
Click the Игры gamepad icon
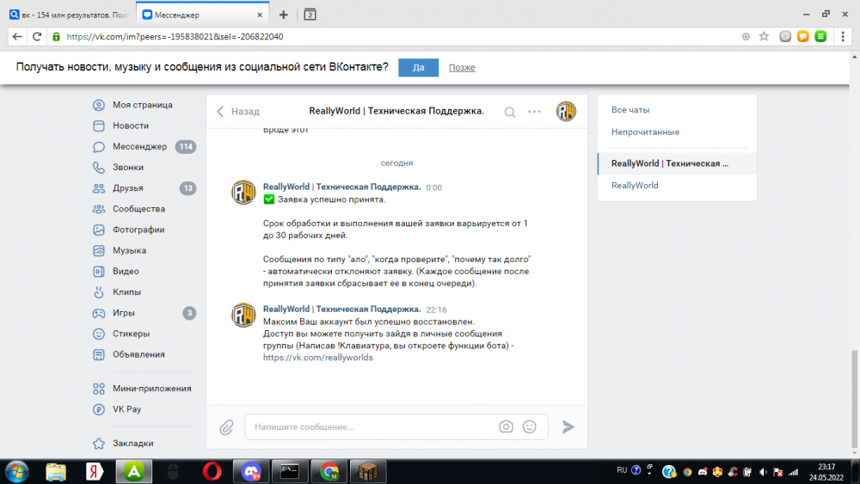tap(99, 313)
